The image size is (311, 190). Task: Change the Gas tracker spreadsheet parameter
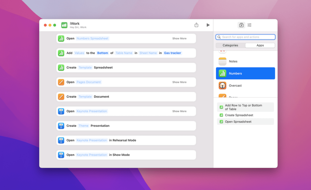point(173,53)
